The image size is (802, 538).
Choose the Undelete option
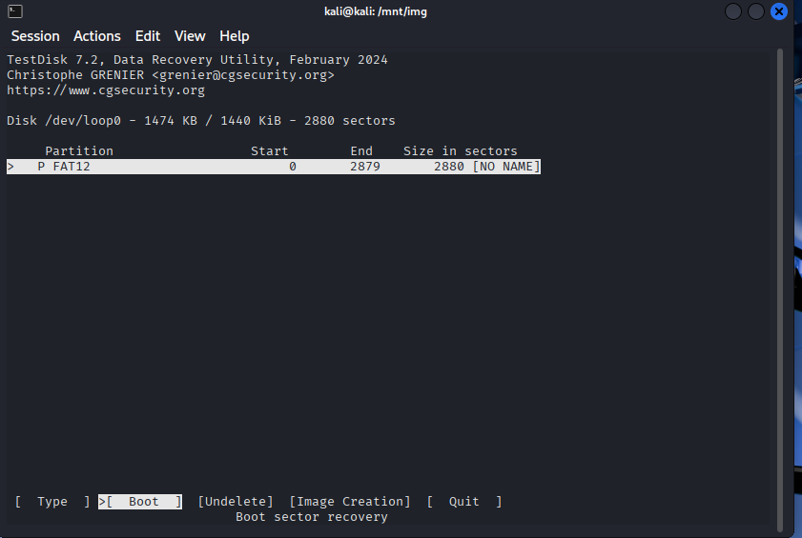click(x=236, y=502)
